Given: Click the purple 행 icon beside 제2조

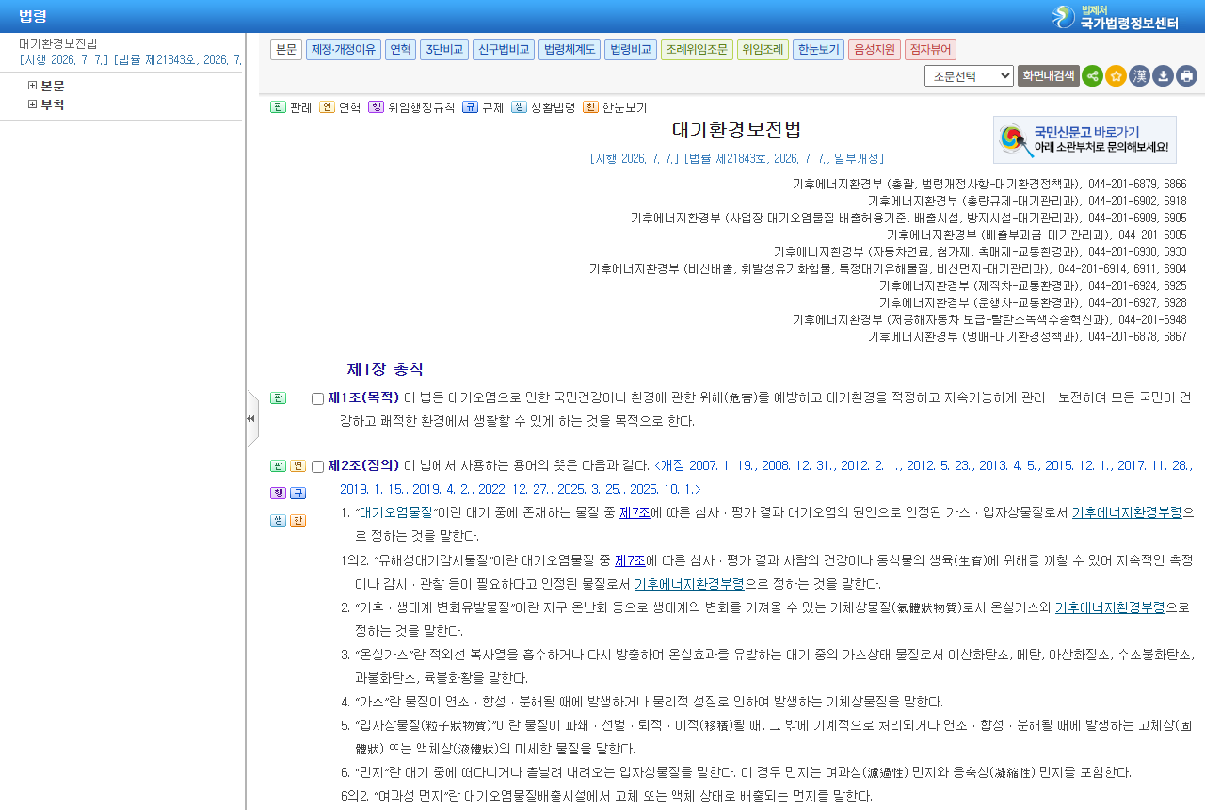Looking at the screenshot, I should [278, 493].
